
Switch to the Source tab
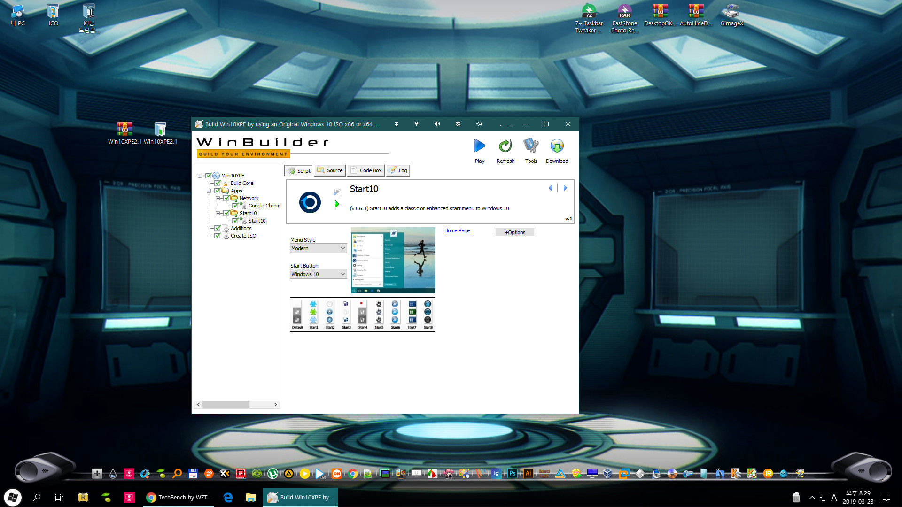330,170
